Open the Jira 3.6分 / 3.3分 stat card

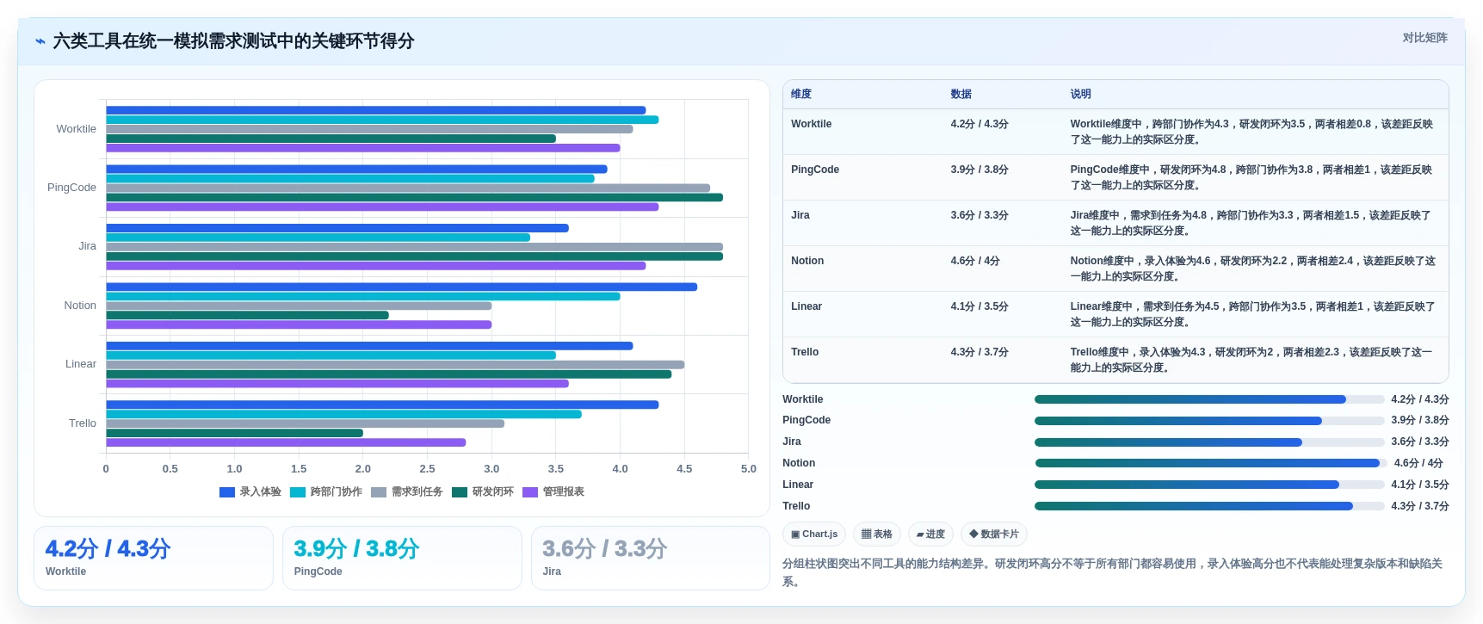[x=651, y=558]
